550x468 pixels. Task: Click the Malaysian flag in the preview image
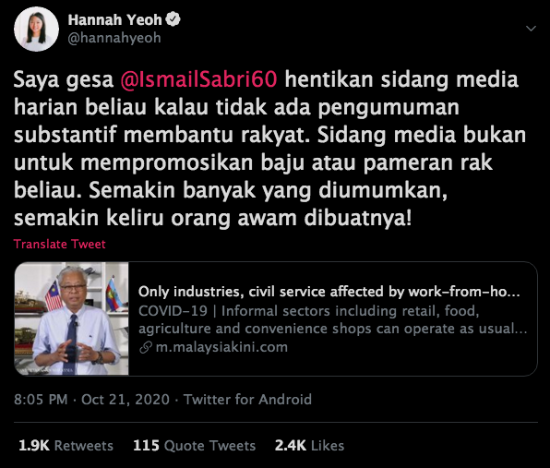pos(53,294)
